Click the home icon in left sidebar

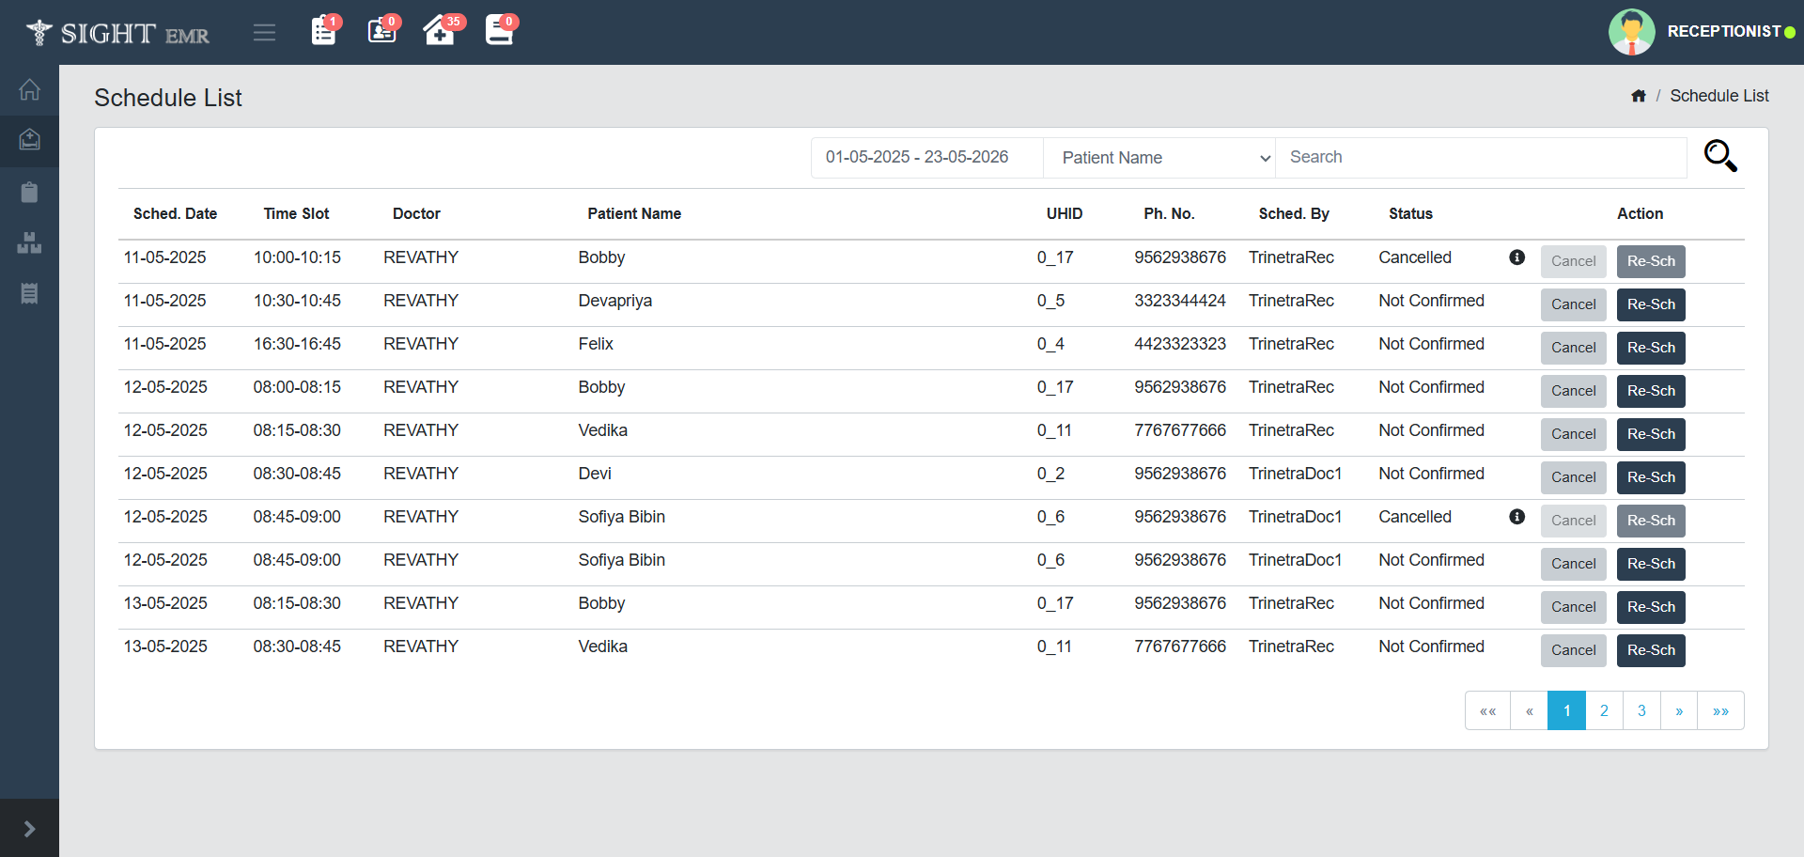click(x=29, y=90)
